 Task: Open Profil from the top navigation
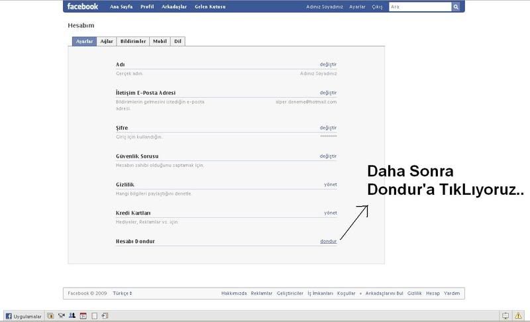tap(147, 7)
